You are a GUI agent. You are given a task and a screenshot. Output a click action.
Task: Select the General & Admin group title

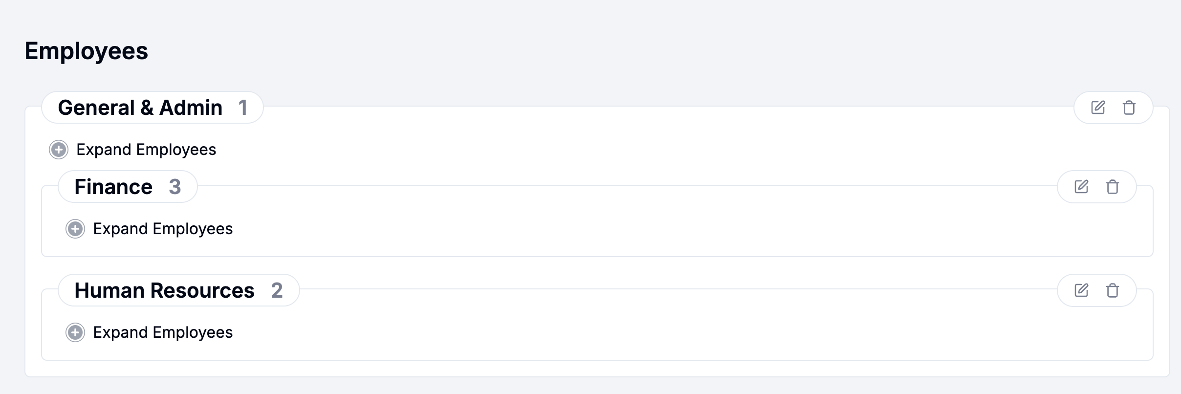pos(140,108)
